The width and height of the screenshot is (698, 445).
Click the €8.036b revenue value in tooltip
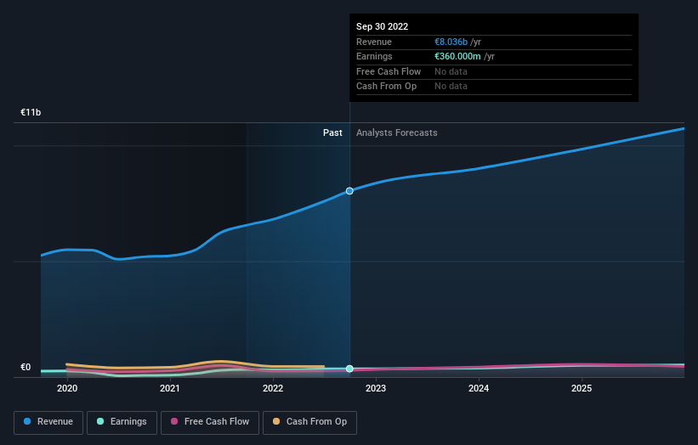(x=451, y=42)
